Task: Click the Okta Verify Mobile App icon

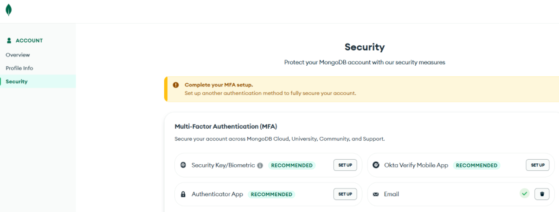Action: point(376,165)
